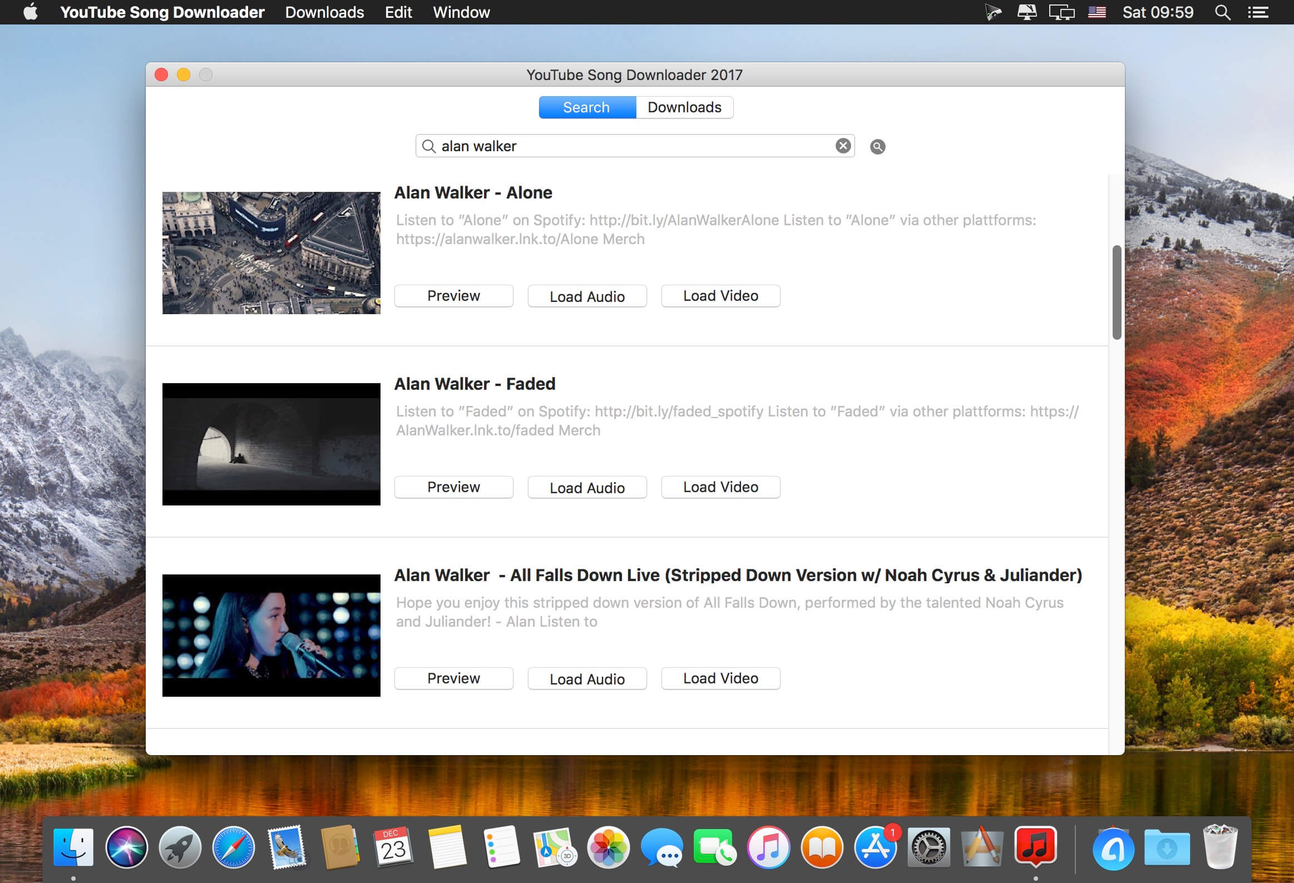Load audio for All Falls Down Live

pyautogui.click(x=587, y=678)
